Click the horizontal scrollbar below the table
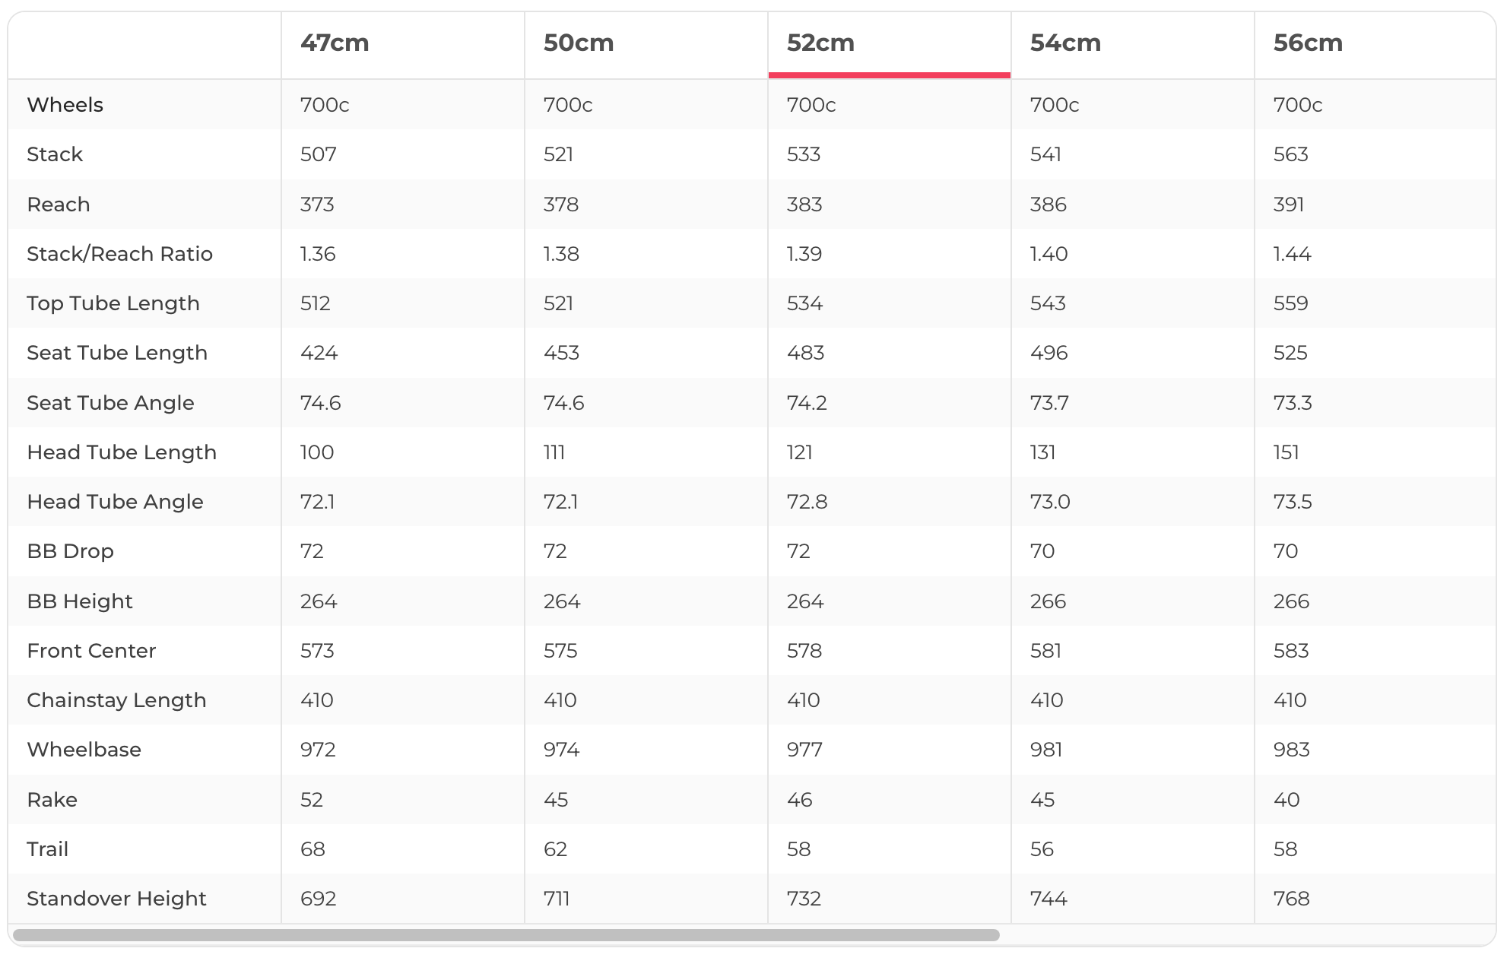Viewport: 1507px width, 961px height. (506, 935)
